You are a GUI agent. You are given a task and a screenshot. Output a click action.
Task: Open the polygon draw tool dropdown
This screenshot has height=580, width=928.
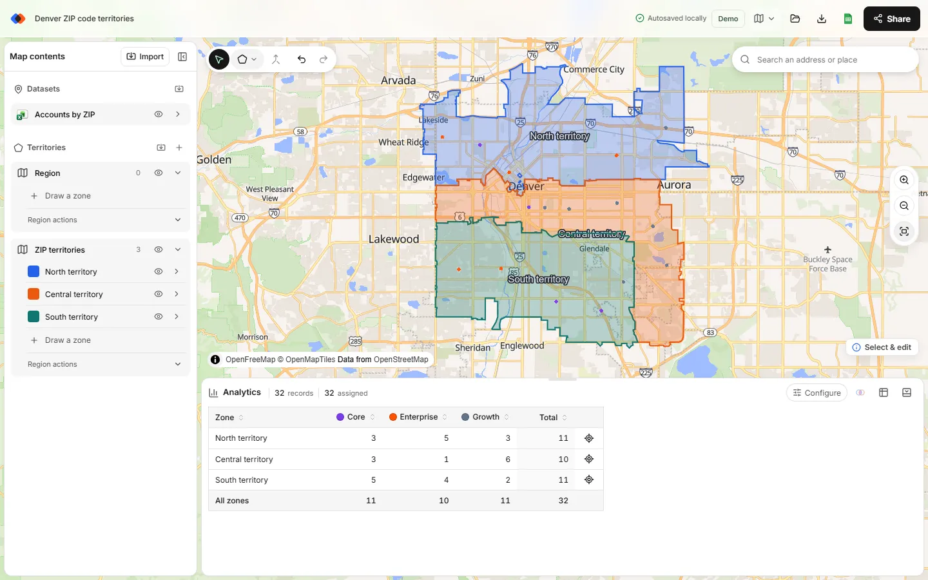247,59
